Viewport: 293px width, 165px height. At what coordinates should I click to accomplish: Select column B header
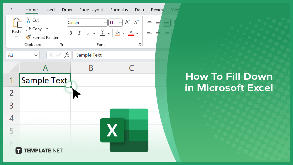pyautogui.click(x=91, y=68)
